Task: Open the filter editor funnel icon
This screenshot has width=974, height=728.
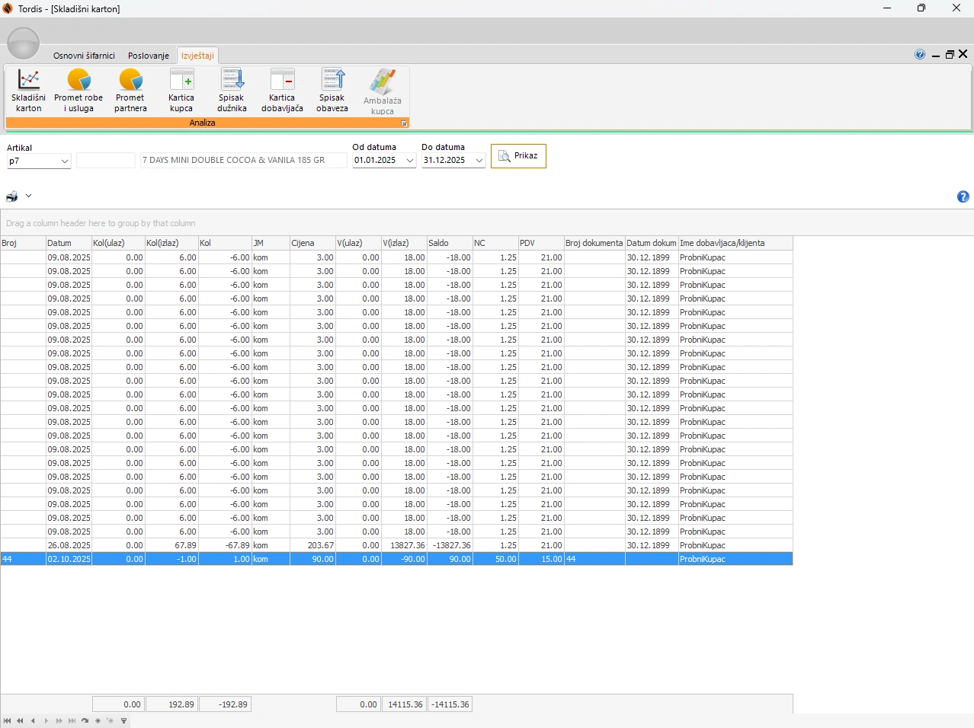Action: point(123,720)
